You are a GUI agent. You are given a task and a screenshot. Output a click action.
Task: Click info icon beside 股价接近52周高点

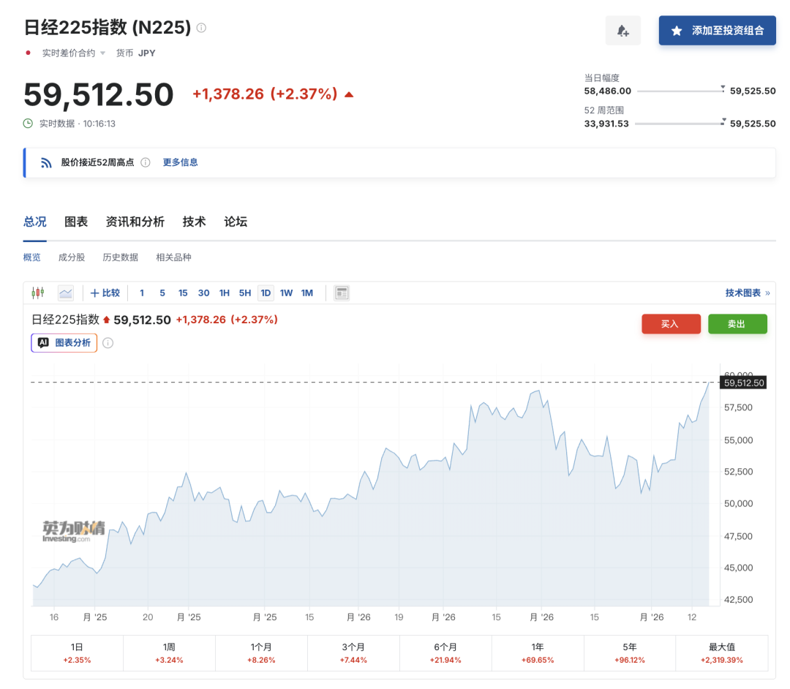click(146, 162)
